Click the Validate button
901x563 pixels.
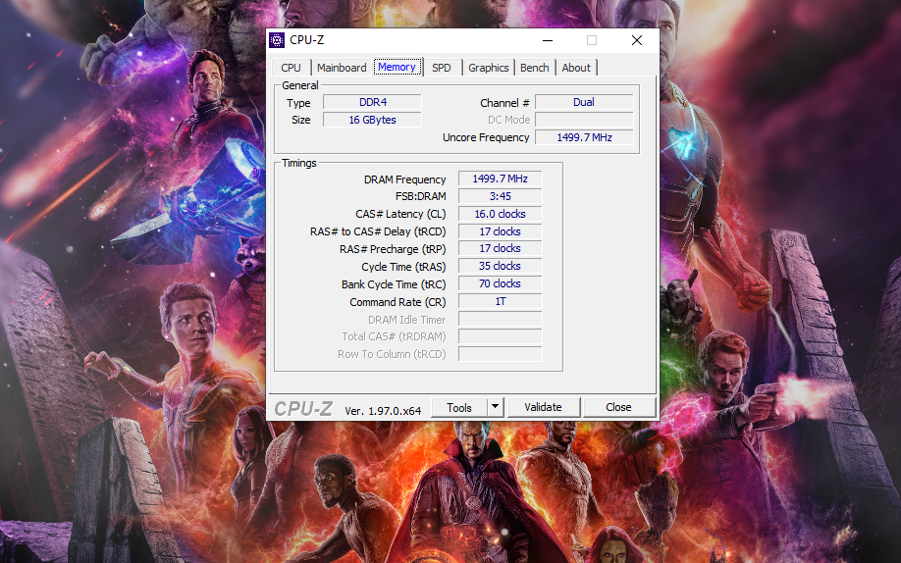[x=543, y=407]
